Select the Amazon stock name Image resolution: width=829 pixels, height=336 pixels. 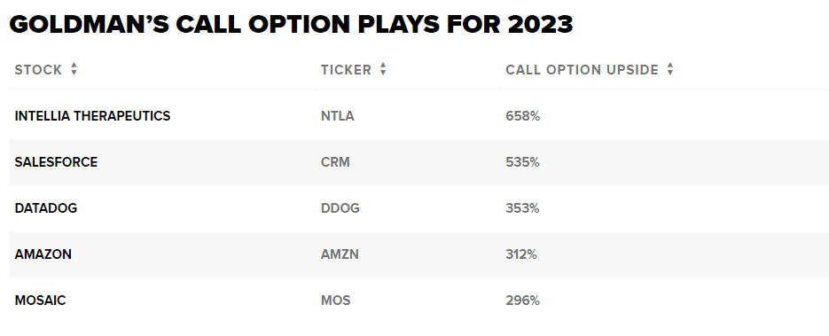[43, 254]
